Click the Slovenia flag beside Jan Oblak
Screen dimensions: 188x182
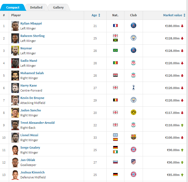[115, 162]
